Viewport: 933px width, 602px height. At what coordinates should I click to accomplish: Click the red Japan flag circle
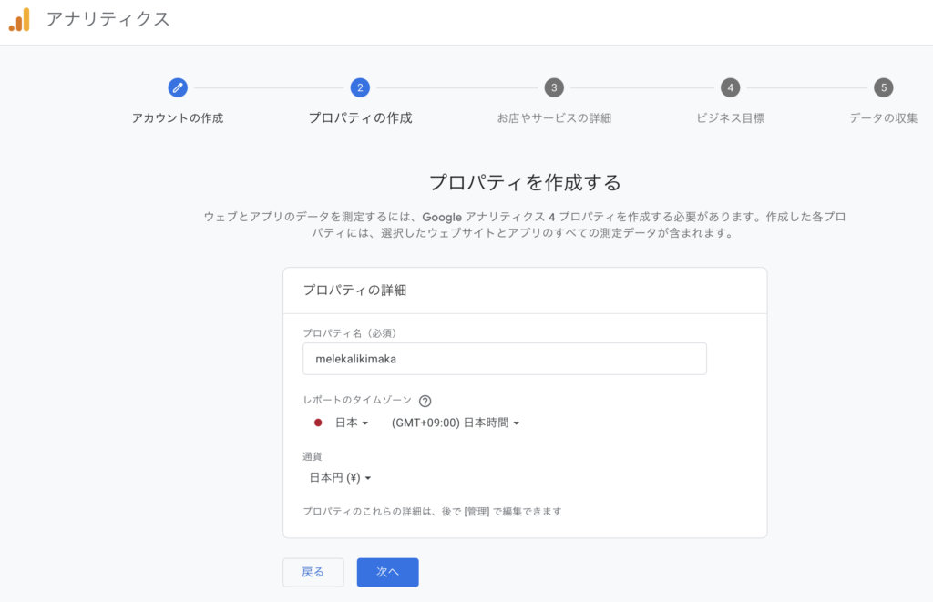point(318,423)
